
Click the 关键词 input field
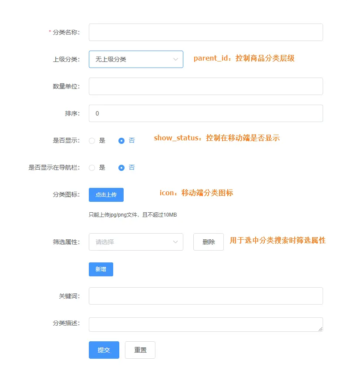(x=205, y=296)
